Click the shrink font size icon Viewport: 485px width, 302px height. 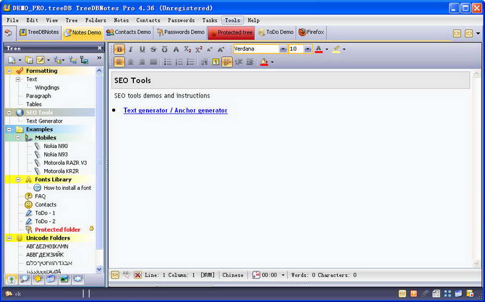tap(210, 49)
